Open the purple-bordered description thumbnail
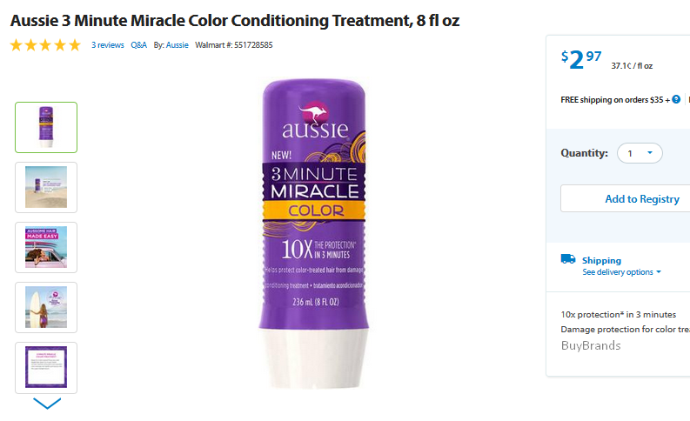This screenshot has width=690, height=421. (46, 367)
